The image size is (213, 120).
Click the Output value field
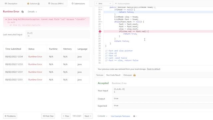coord(162,99)
